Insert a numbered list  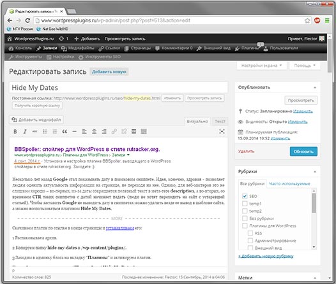click(x=55, y=131)
